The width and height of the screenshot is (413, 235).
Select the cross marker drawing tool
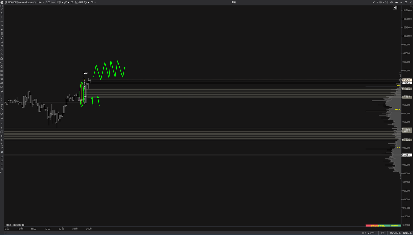click(2, 30)
